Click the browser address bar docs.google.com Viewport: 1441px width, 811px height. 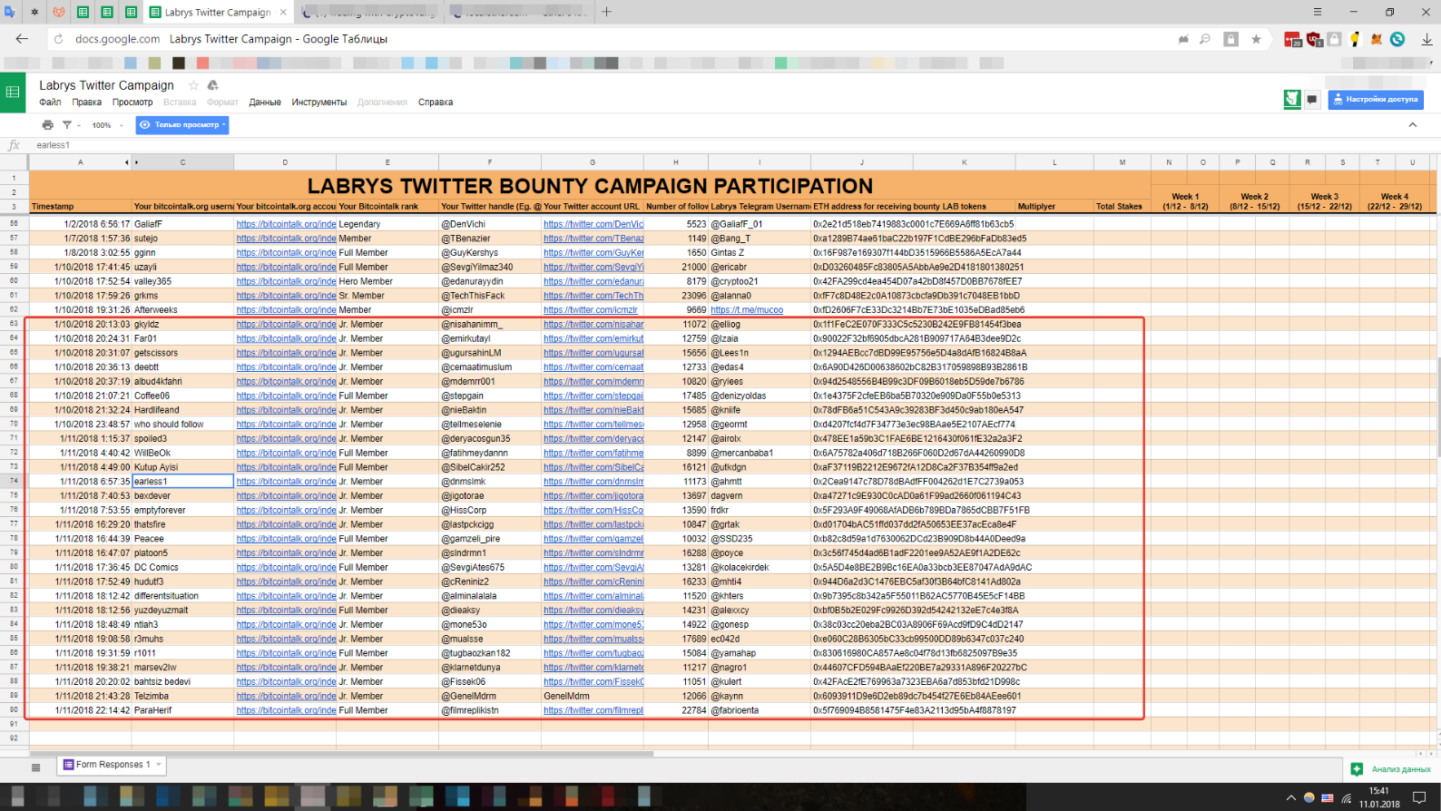point(118,39)
